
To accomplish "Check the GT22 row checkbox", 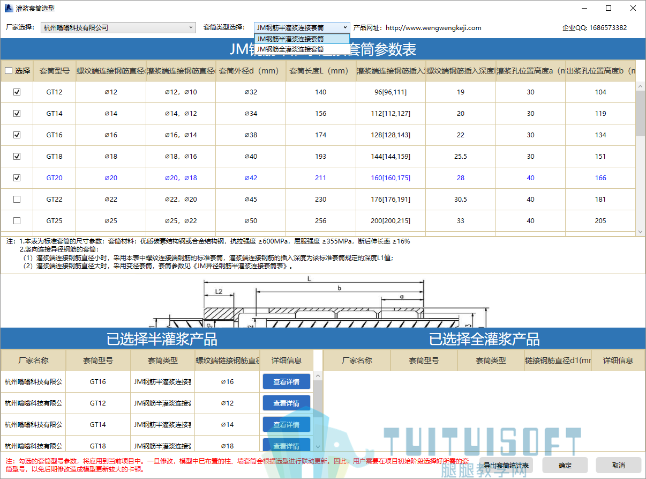I will [x=17, y=200].
